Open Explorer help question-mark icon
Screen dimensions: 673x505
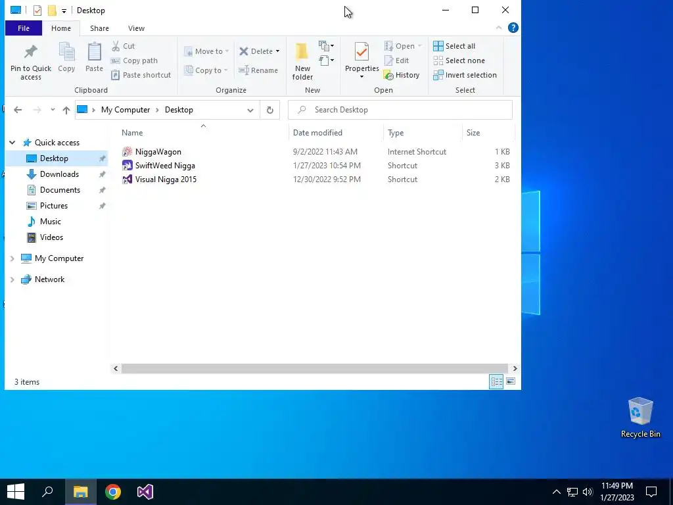point(513,28)
